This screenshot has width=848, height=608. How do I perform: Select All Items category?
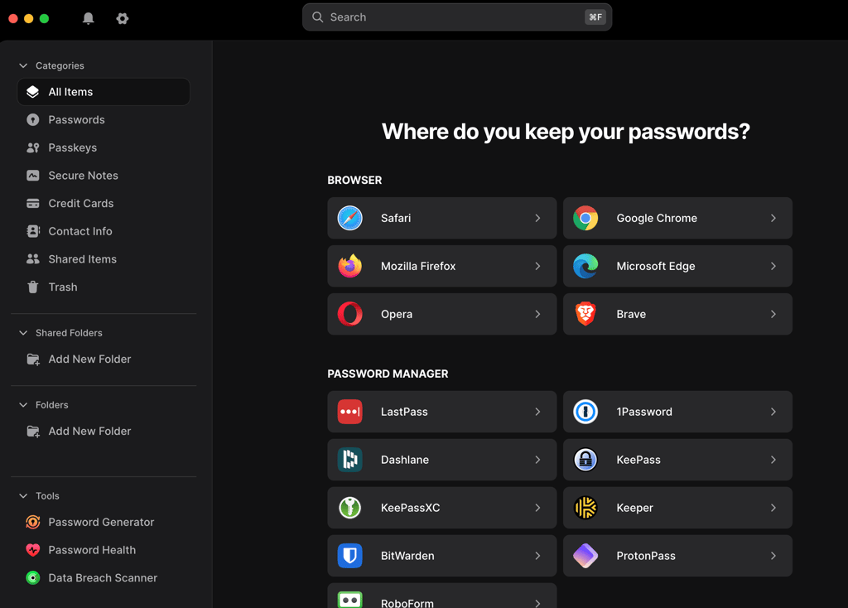coord(104,92)
